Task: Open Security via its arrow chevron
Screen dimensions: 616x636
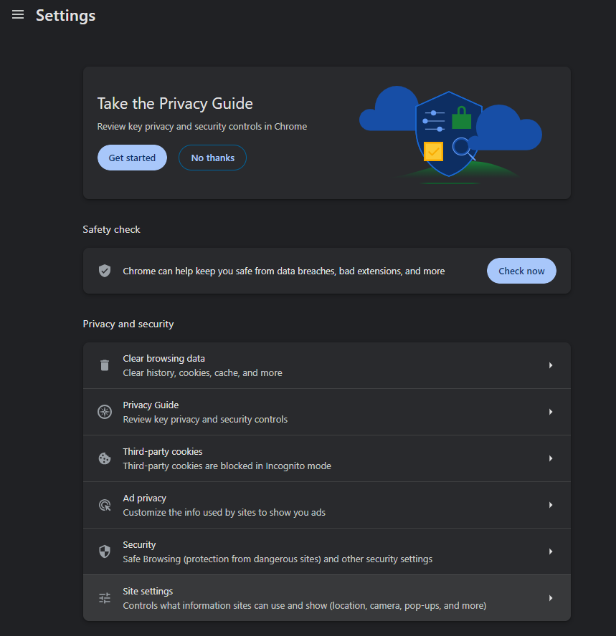Action: click(x=551, y=551)
